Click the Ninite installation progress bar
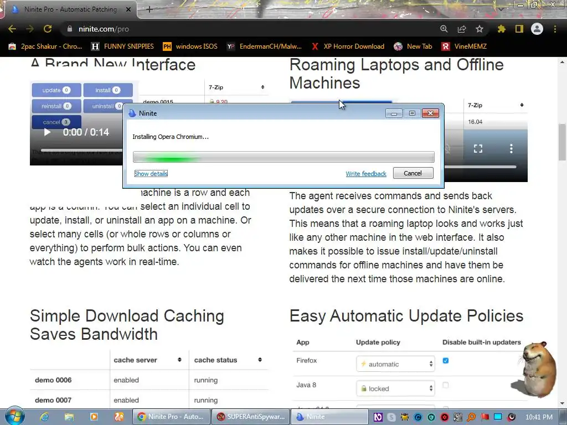Screen dimensions: 567x425 tap(283, 157)
